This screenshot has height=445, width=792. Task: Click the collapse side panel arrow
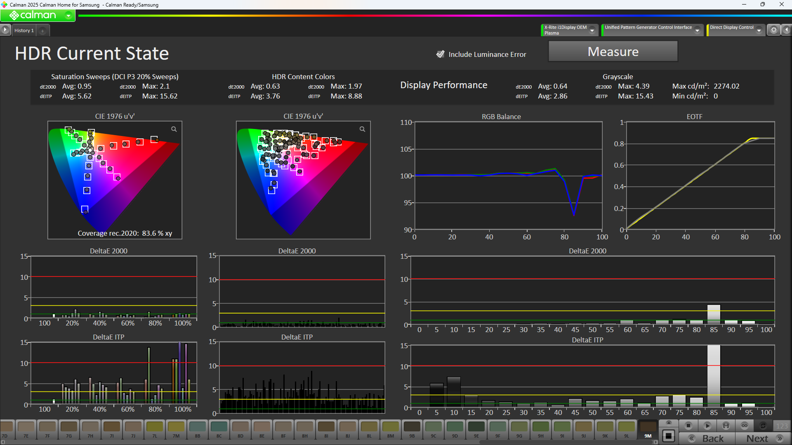(787, 30)
